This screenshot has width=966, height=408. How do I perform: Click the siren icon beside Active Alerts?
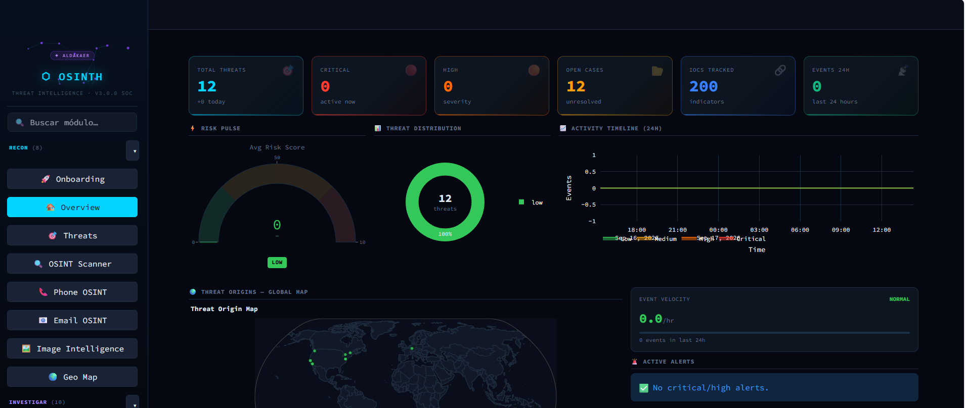pyautogui.click(x=635, y=362)
